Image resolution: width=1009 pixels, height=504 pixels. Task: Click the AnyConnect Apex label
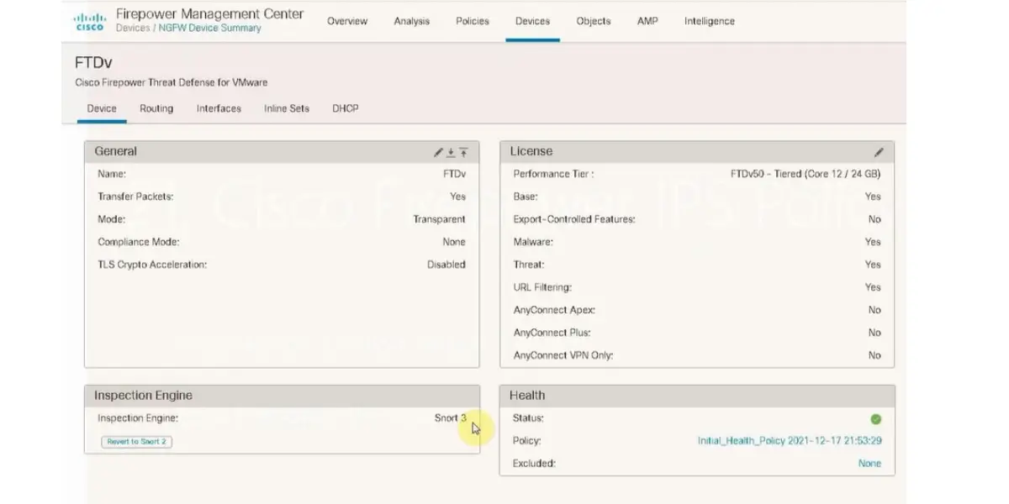554,310
